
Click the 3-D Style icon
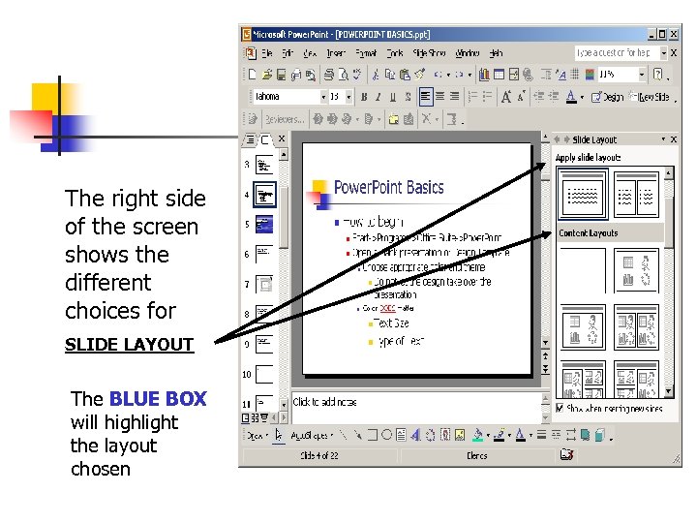pos(599,435)
